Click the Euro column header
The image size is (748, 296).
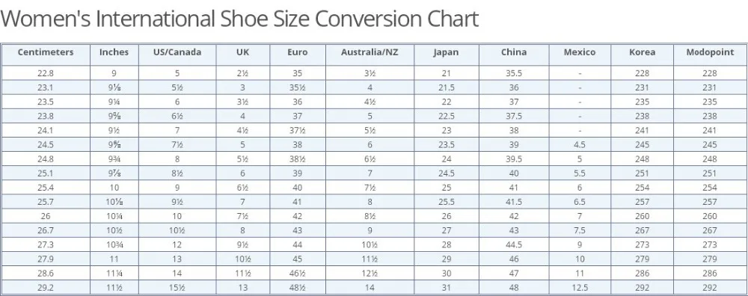298,52
